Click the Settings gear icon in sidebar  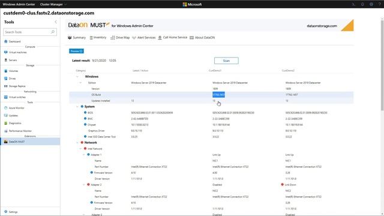[x=6, y=212]
